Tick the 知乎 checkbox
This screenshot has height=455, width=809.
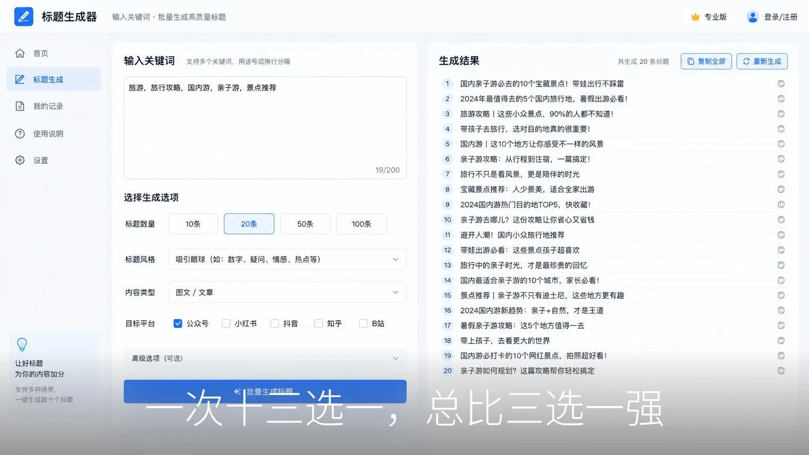click(x=318, y=323)
